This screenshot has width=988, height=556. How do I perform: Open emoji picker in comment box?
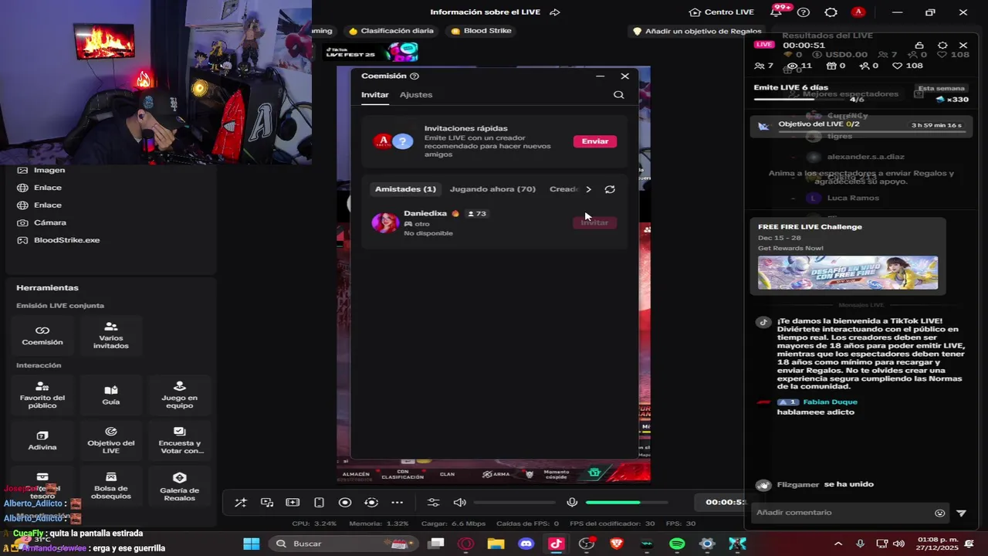click(x=939, y=513)
